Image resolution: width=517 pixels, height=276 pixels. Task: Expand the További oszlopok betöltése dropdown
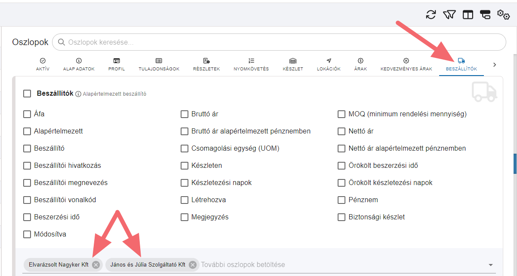(x=491, y=265)
